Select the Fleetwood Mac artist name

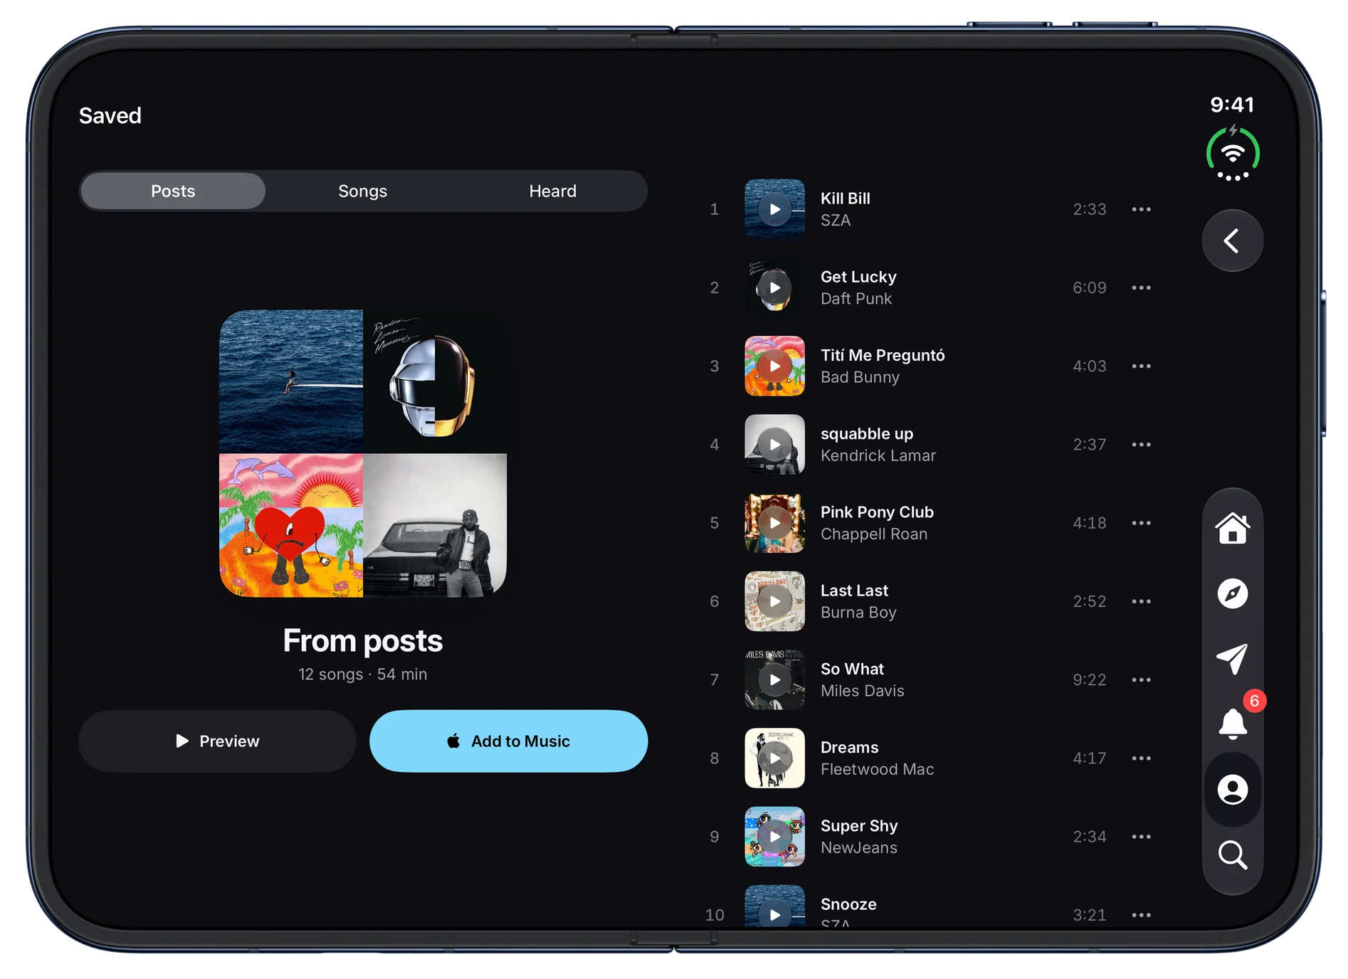point(877,769)
